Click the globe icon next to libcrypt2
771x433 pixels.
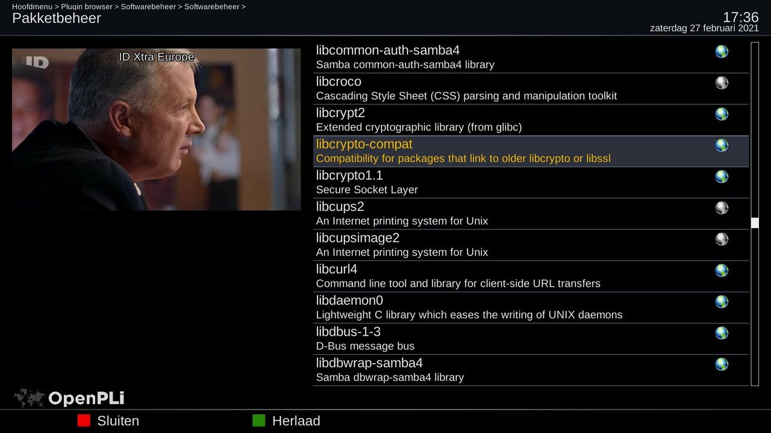click(722, 114)
